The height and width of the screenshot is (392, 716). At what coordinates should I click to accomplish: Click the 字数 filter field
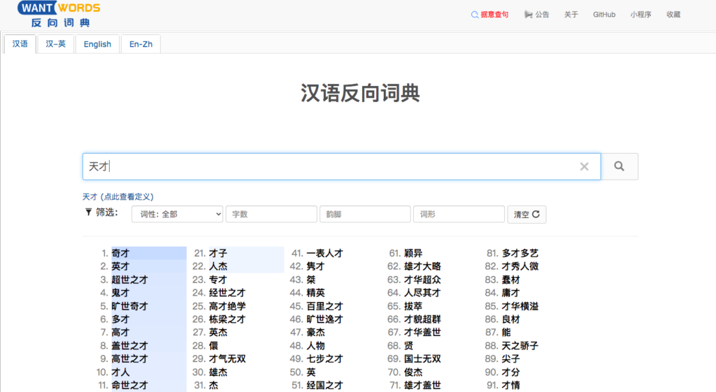coord(271,214)
